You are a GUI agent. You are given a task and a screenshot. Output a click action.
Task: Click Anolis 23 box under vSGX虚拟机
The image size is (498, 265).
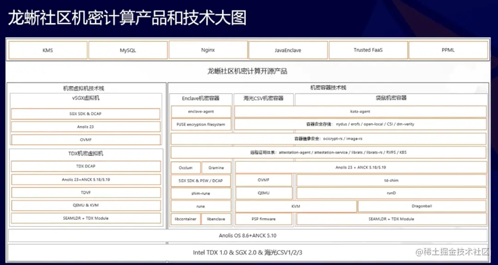(x=85, y=127)
